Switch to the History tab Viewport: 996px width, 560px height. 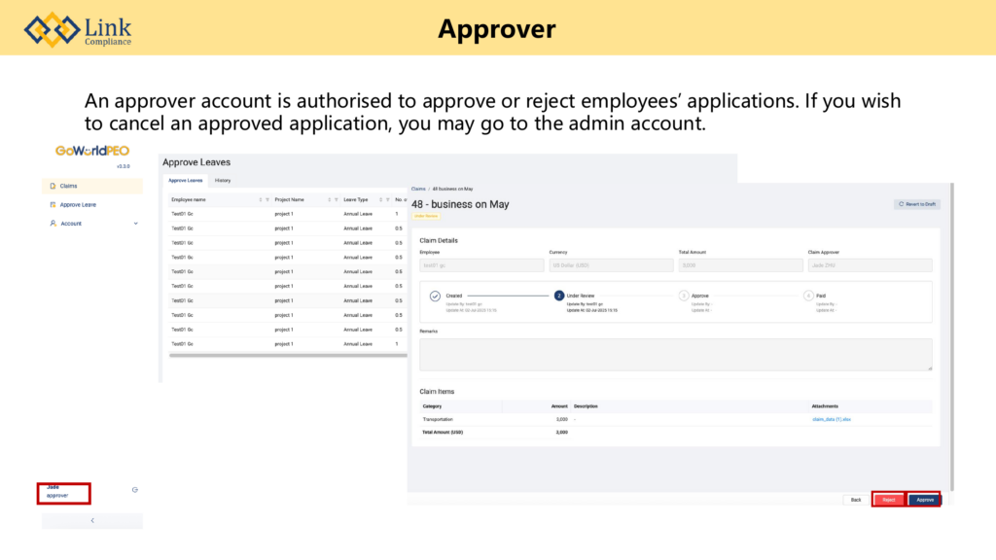click(223, 180)
